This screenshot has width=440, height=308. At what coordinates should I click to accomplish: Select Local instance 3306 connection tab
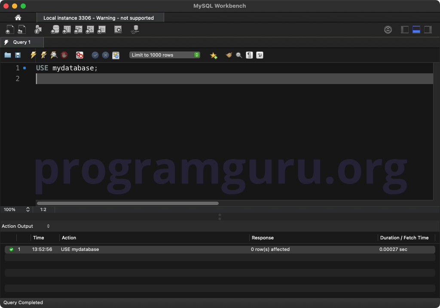click(100, 18)
